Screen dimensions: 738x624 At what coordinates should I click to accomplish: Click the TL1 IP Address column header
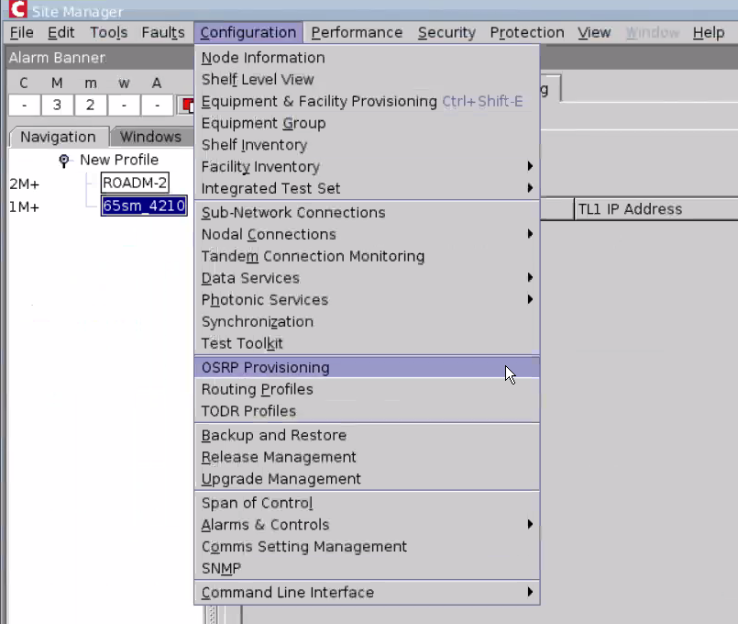[656, 208]
